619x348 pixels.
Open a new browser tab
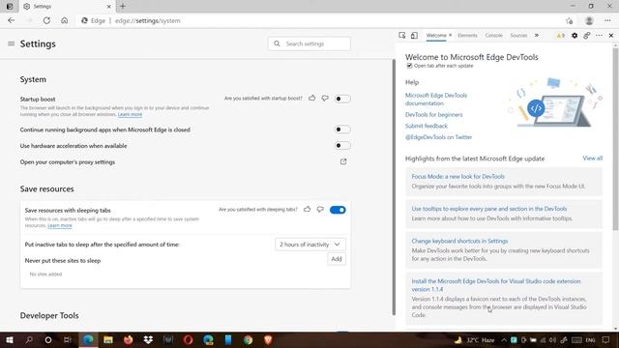coord(123,7)
